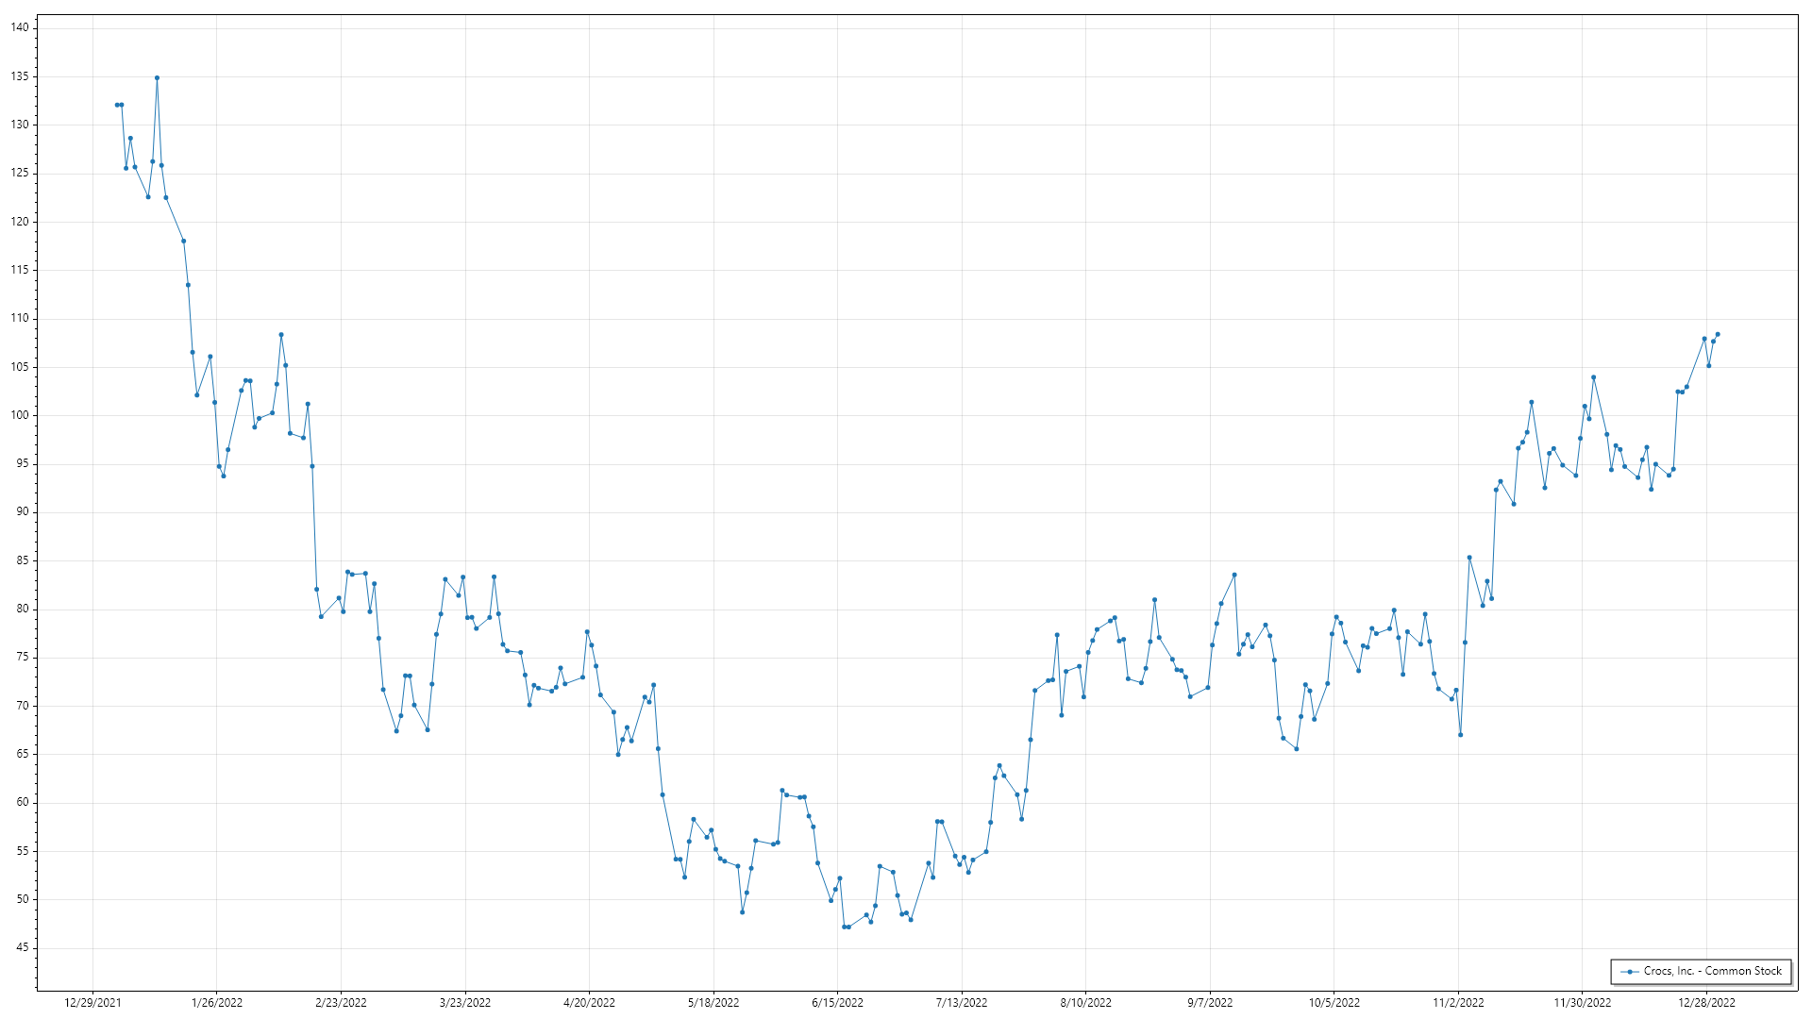Click the highest data point near 135
1812x1019 pixels.
tap(157, 78)
